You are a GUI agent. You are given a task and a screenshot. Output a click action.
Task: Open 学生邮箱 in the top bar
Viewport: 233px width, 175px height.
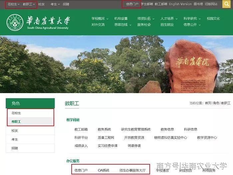click(x=147, y=4)
